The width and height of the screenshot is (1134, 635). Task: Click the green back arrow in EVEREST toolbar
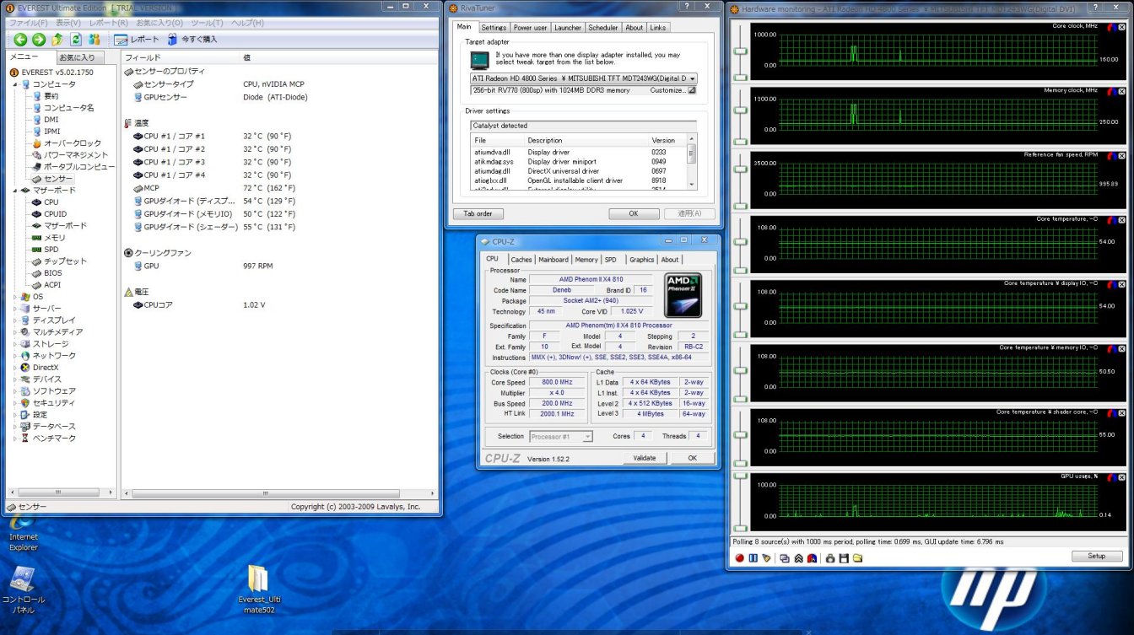coord(19,40)
